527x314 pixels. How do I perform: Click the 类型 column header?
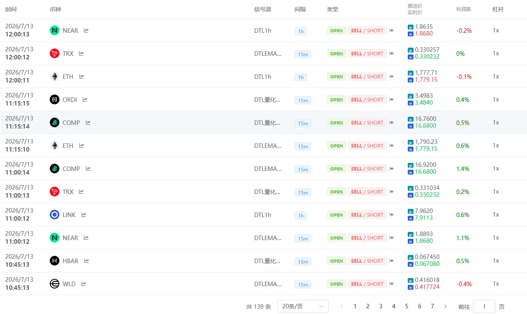pos(333,9)
